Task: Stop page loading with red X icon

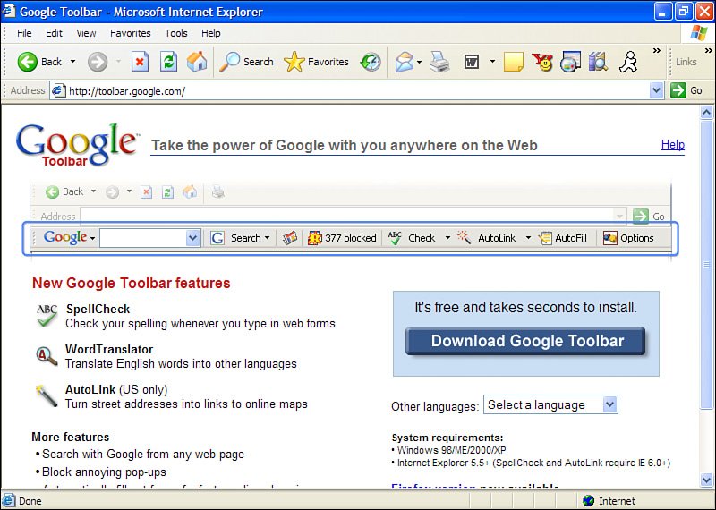Action: click(x=140, y=62)
